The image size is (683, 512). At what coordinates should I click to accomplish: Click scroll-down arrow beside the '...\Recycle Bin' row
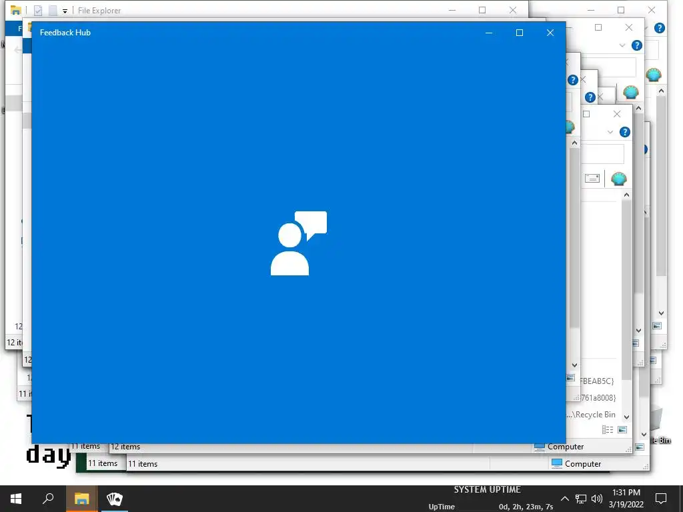(x=627, y=417)
